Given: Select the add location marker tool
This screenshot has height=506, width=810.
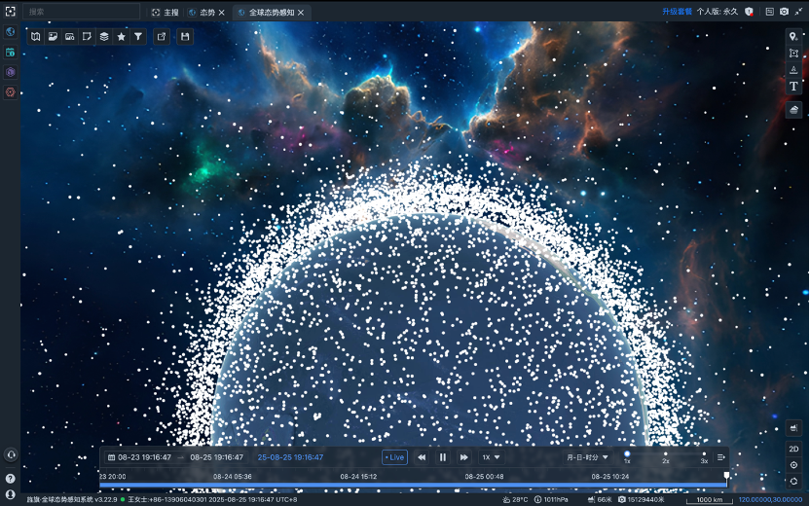Looking at the screenshot, I should (793, 36).
